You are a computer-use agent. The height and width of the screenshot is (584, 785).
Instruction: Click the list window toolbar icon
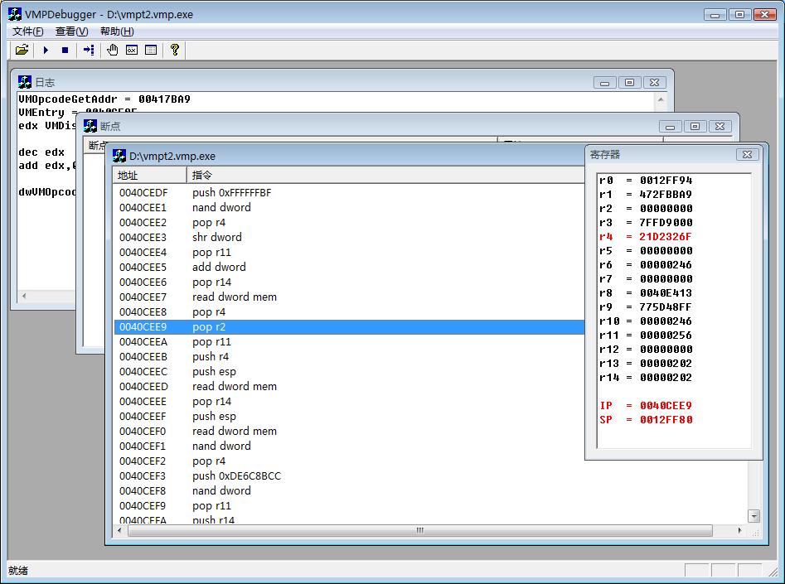151,50
